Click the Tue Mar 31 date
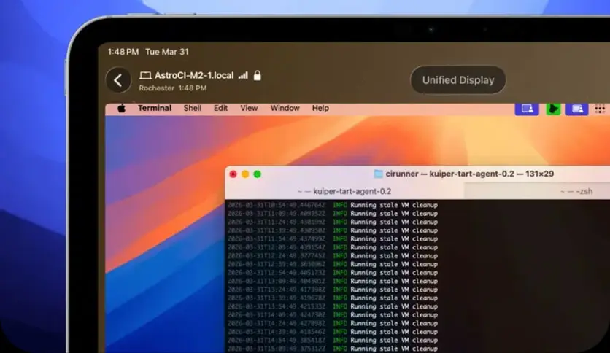 pyautogui.click(x=167, y=52)
